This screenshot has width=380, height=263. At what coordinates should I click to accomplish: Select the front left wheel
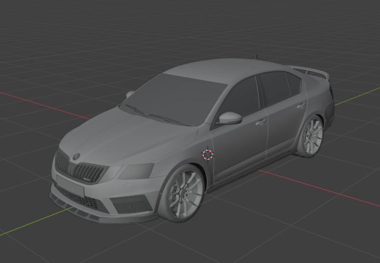pos(182,193)
